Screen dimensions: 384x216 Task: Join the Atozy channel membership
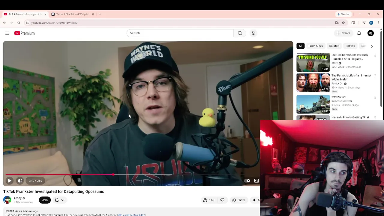[45, 200]
